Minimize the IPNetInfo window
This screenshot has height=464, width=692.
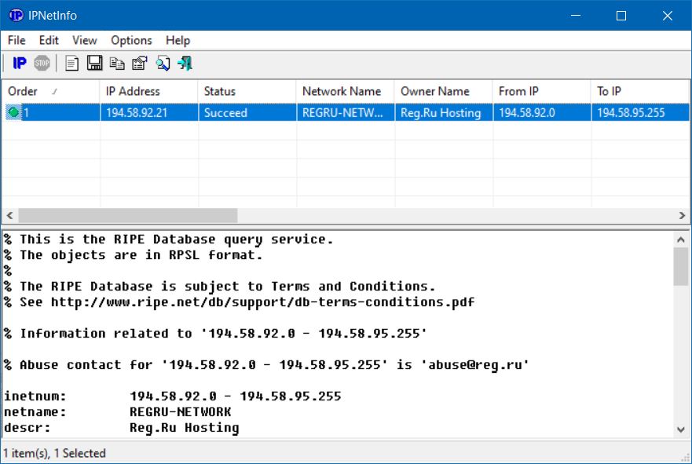(576, 16)
